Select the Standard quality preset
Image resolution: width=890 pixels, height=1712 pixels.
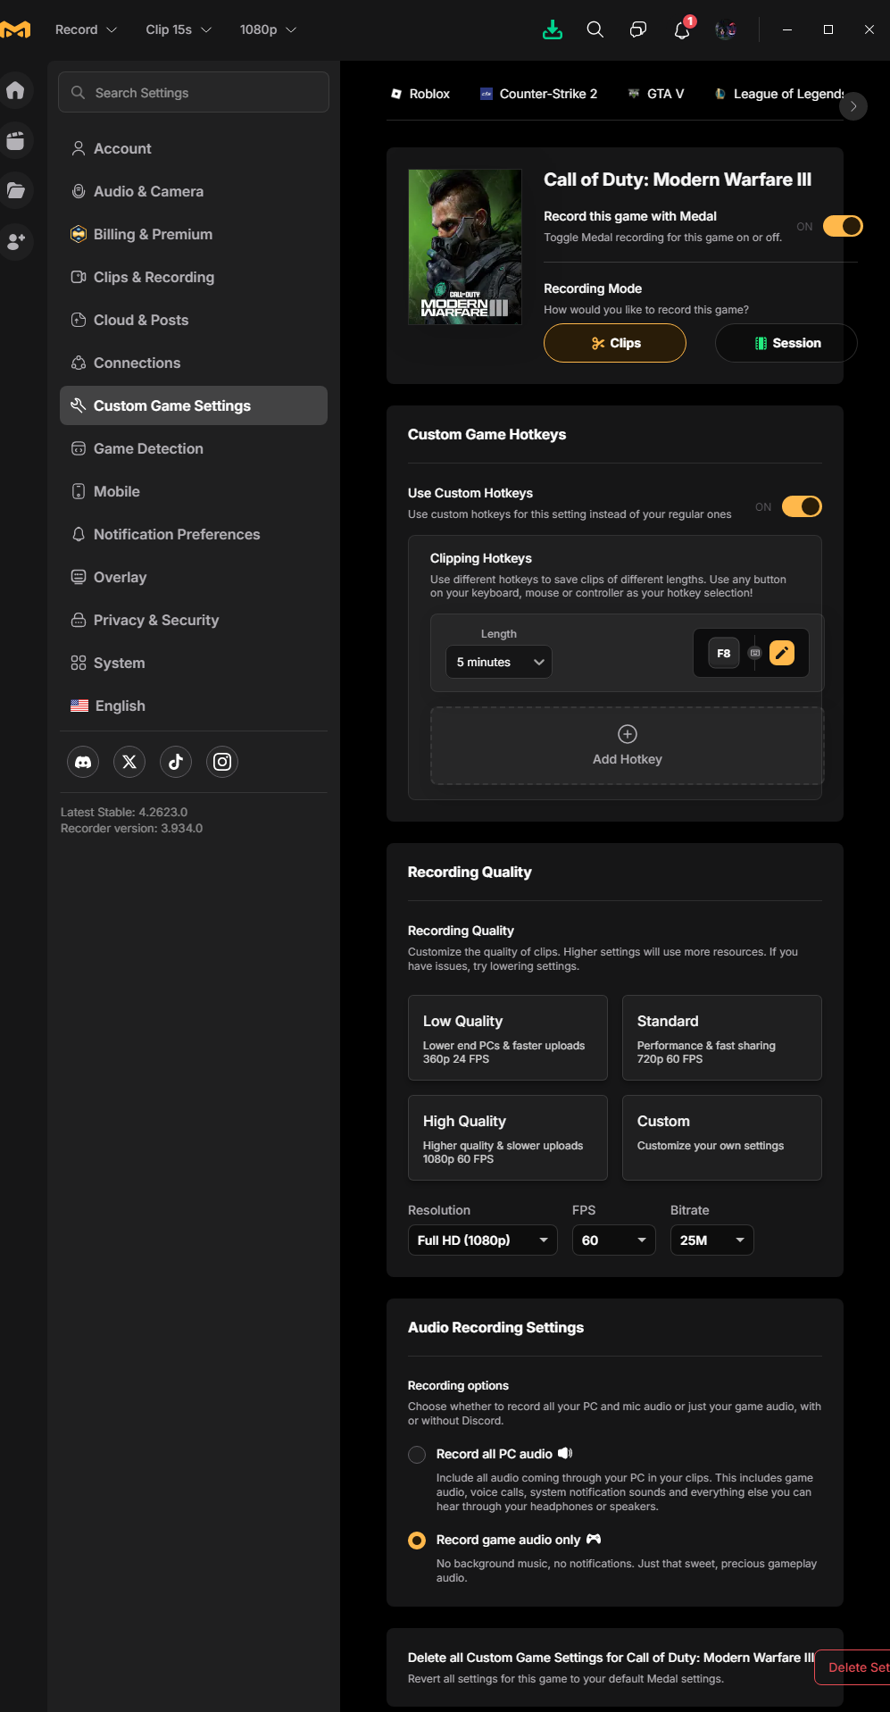tap(722, 1038)
